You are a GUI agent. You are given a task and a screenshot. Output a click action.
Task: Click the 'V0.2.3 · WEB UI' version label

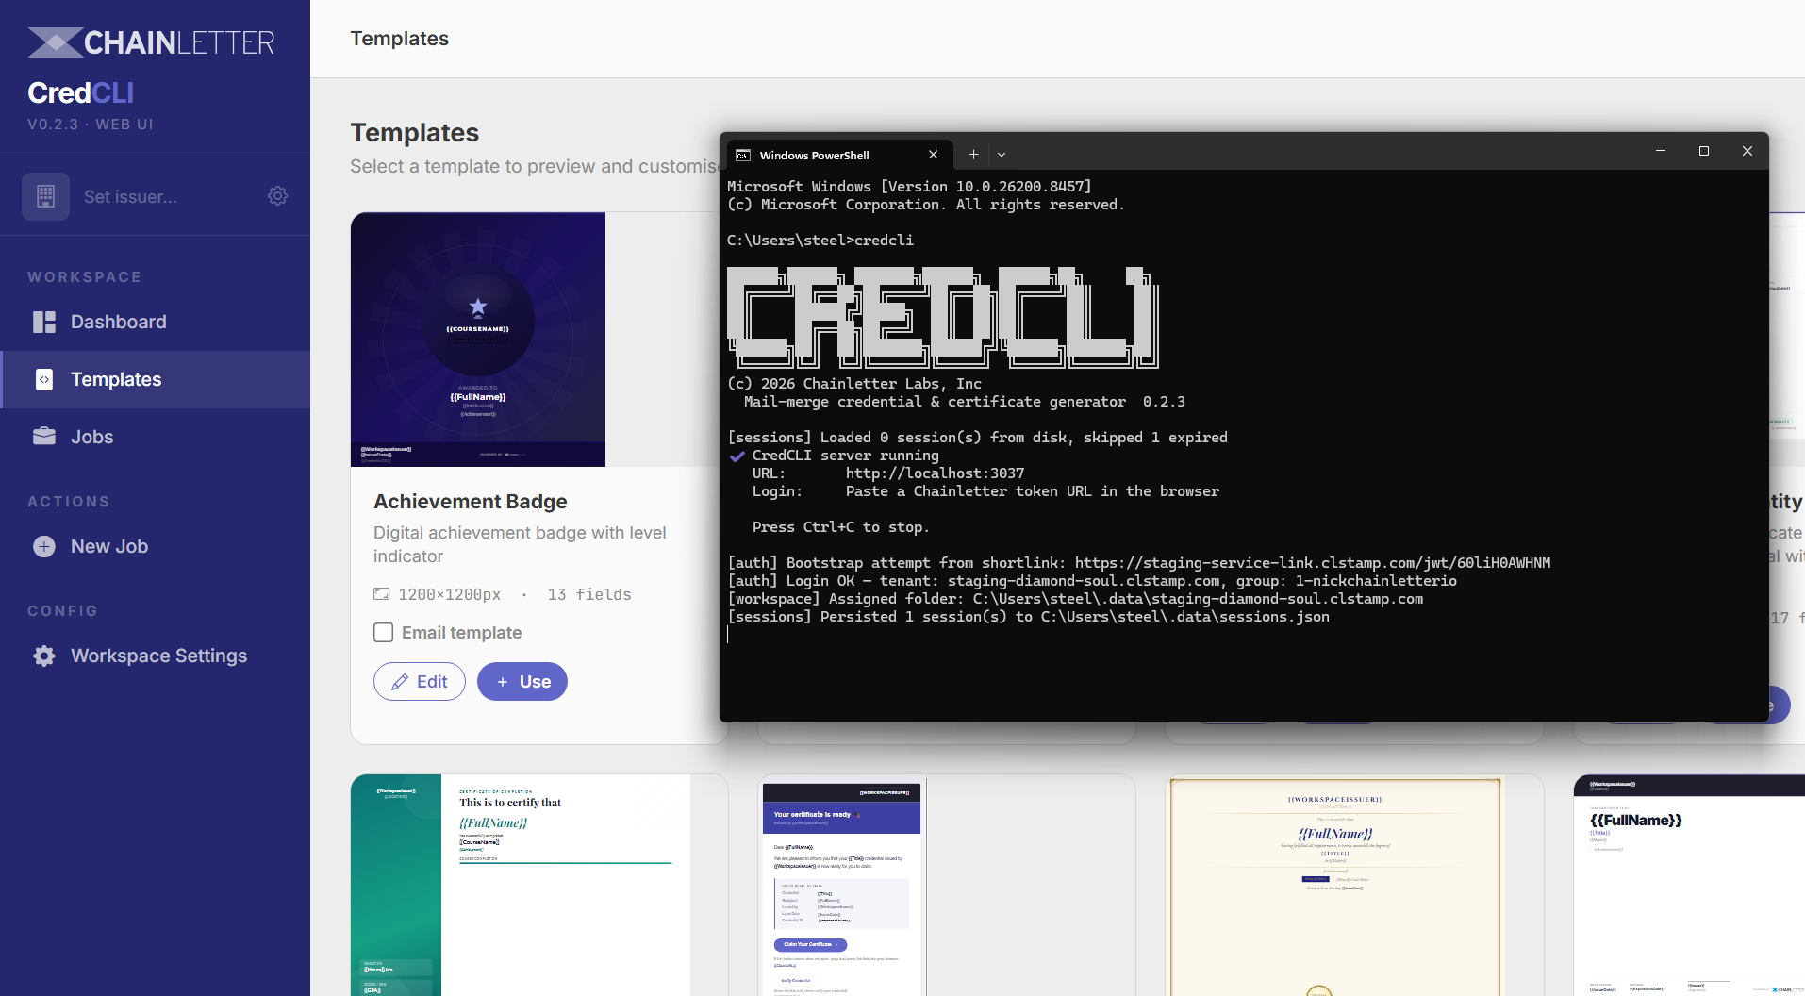point(91,124)
